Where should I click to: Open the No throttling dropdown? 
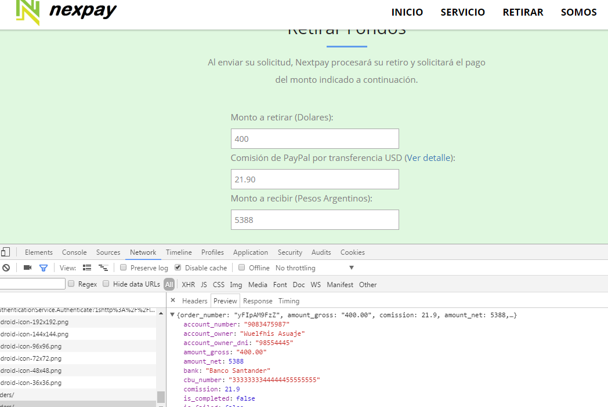[x=315, y=267]
